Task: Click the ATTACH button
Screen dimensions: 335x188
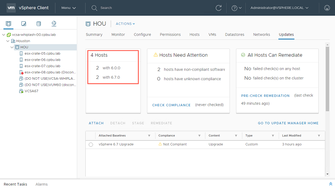Action: coord(96,123)
